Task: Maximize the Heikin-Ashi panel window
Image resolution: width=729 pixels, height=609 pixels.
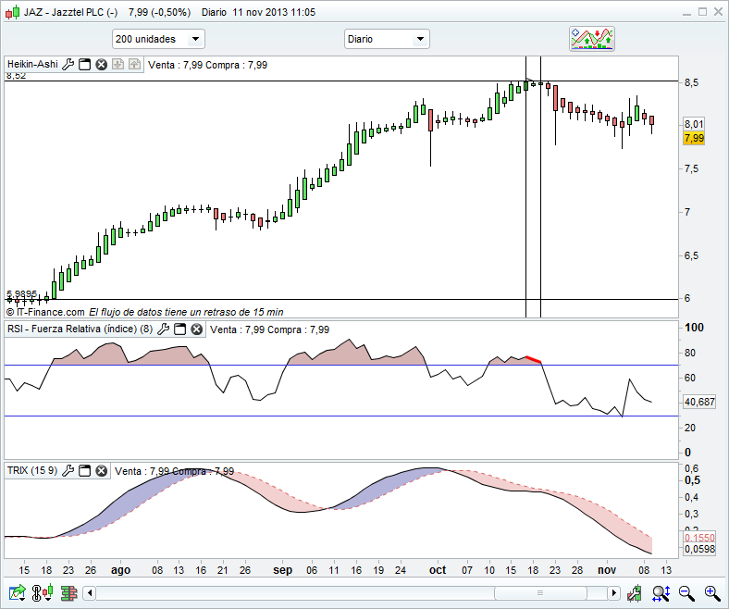Action: 84,65
